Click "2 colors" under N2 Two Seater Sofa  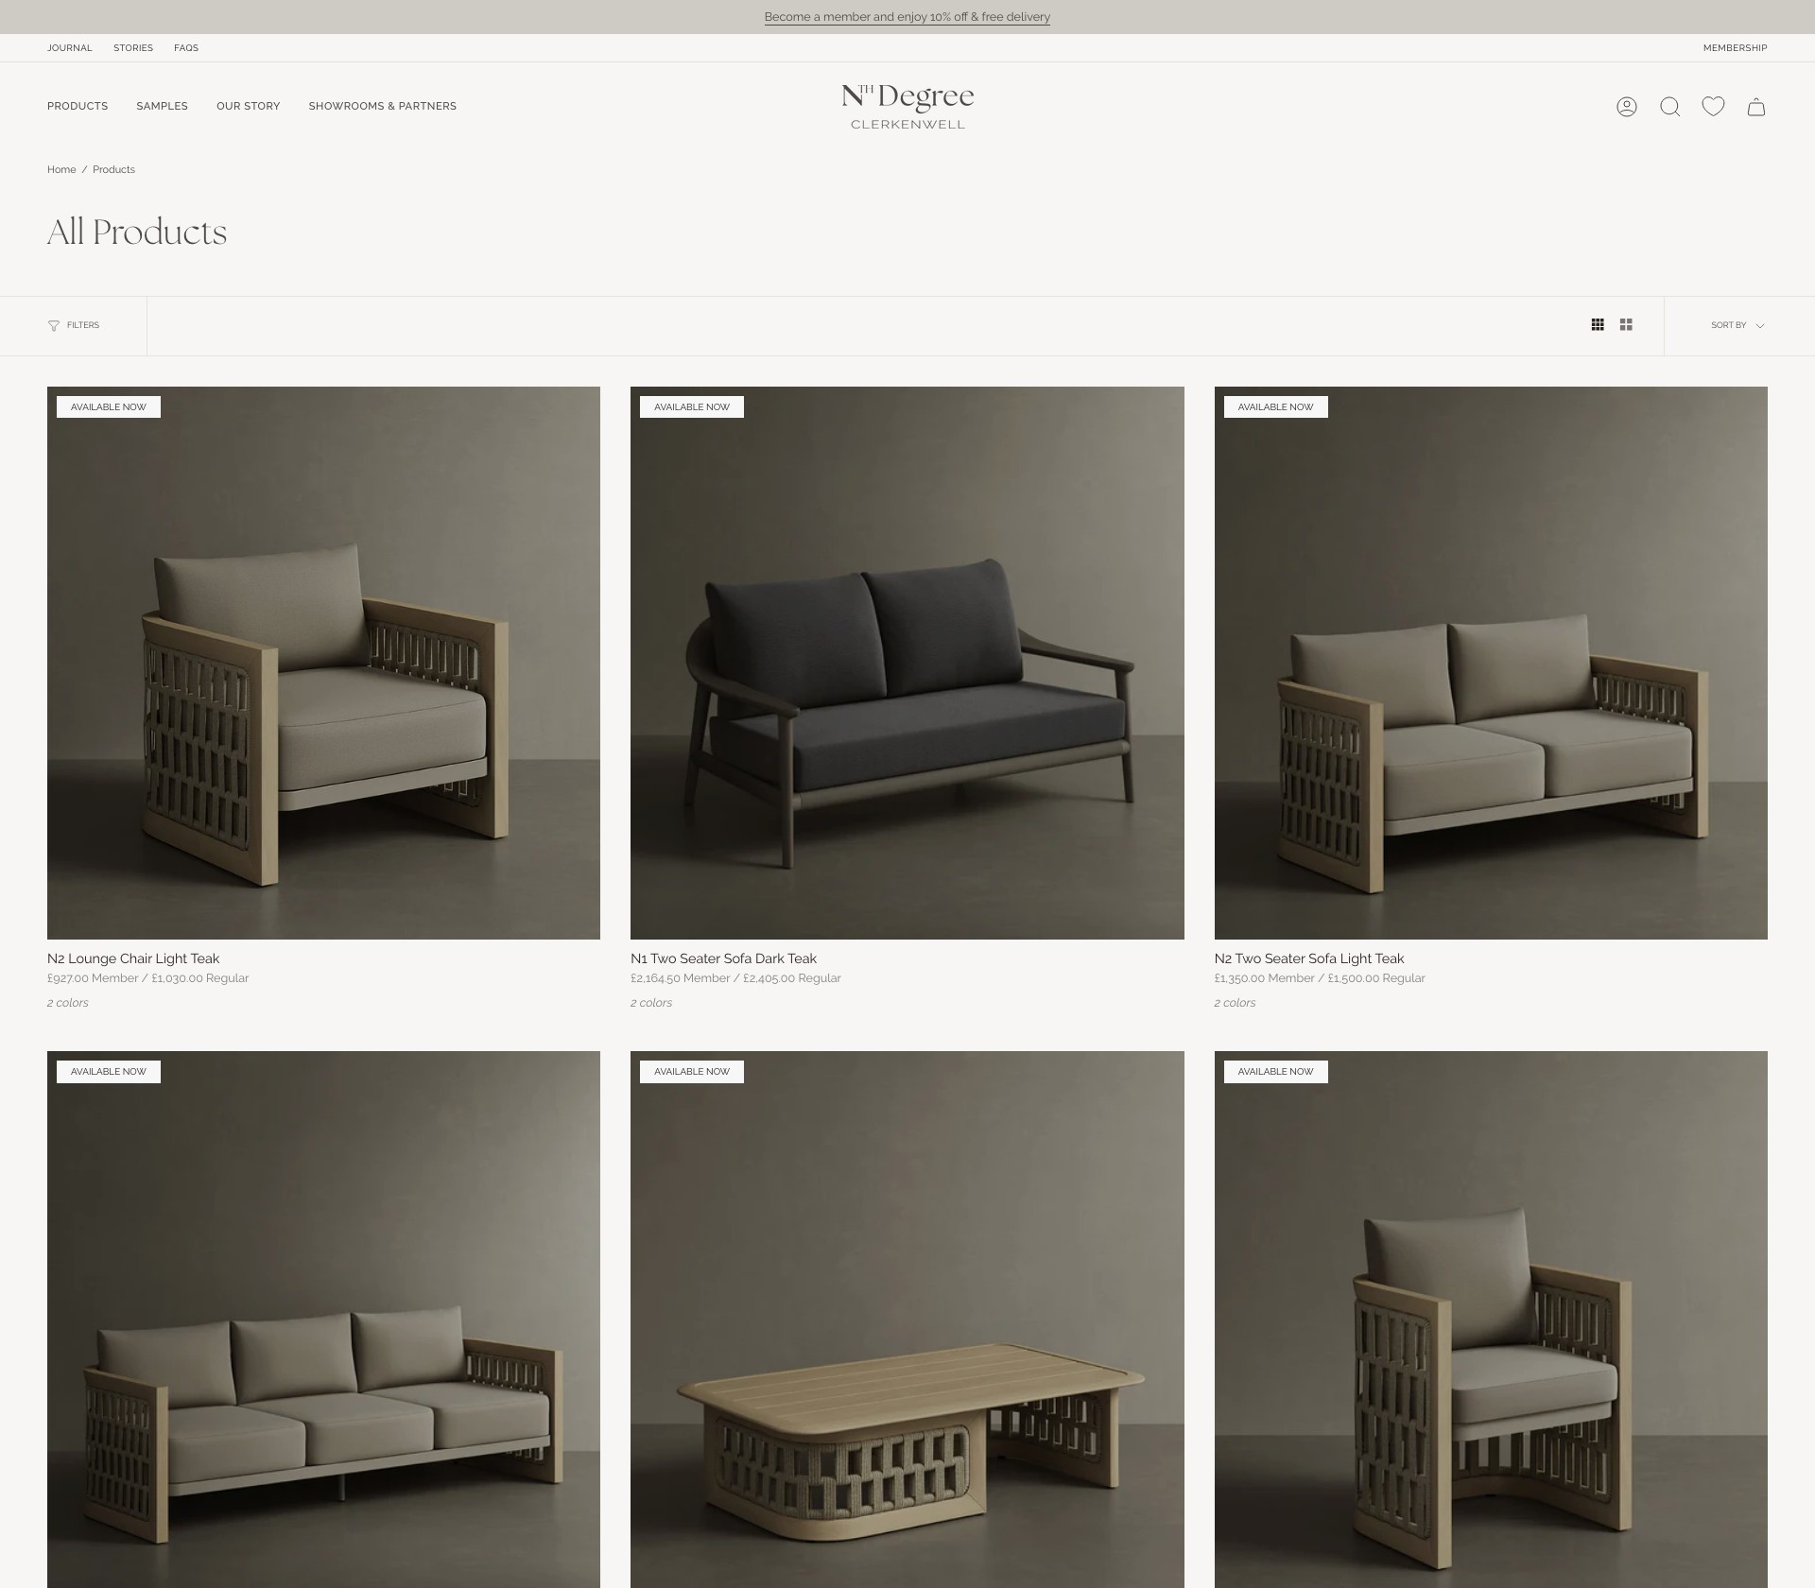coord(1235,1003)
